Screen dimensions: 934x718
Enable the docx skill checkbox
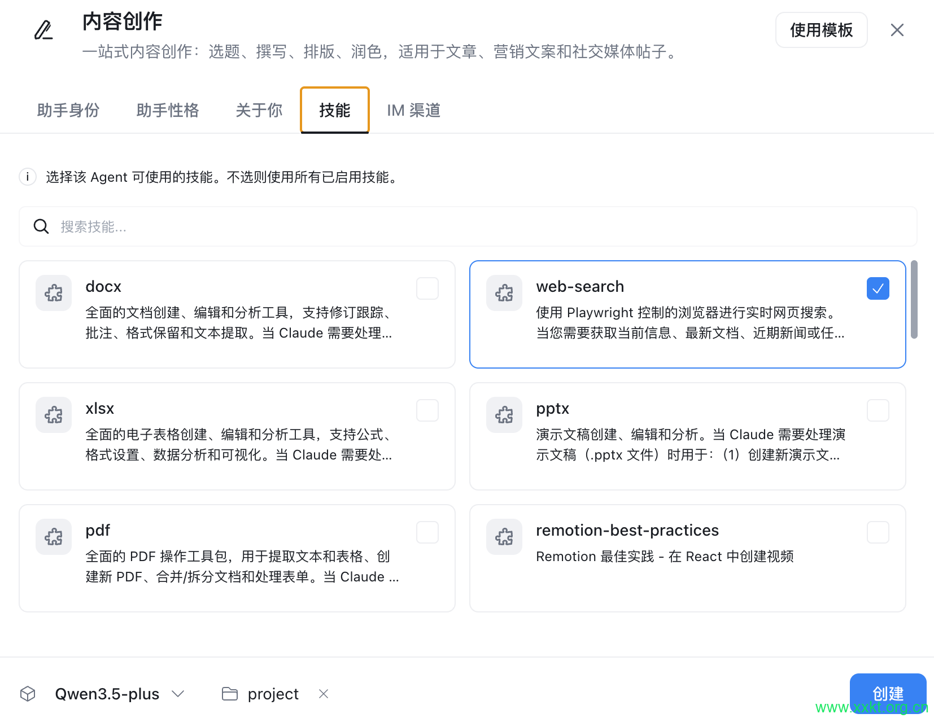[x=427, y=288]
